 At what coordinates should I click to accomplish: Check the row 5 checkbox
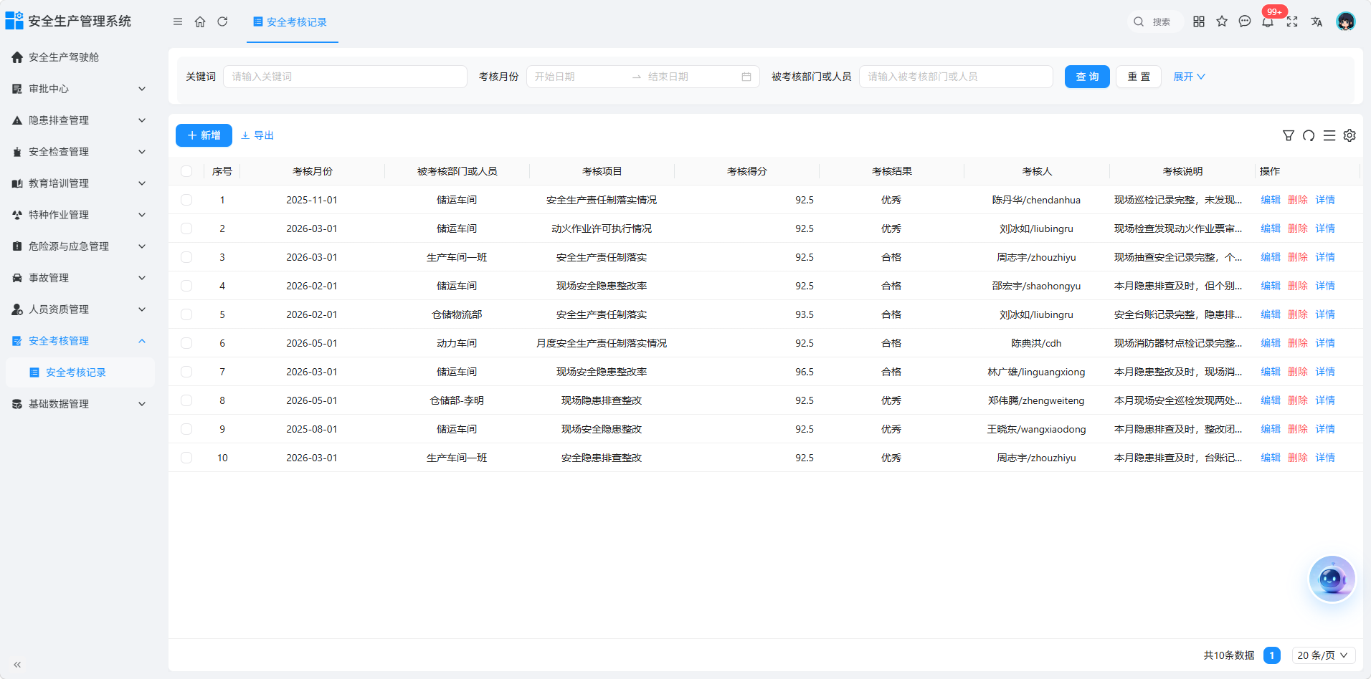(186, 314)
